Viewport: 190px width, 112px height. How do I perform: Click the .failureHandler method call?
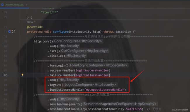click(61, 75)
